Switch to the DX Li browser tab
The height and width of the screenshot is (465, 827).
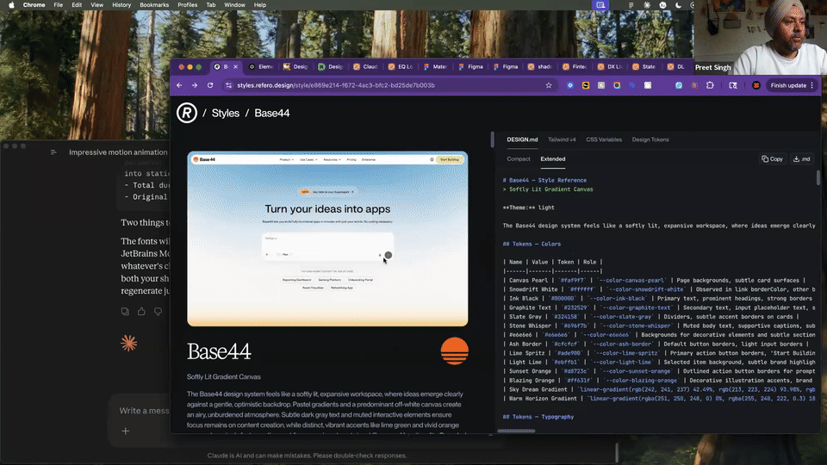(x=610, y=67)
